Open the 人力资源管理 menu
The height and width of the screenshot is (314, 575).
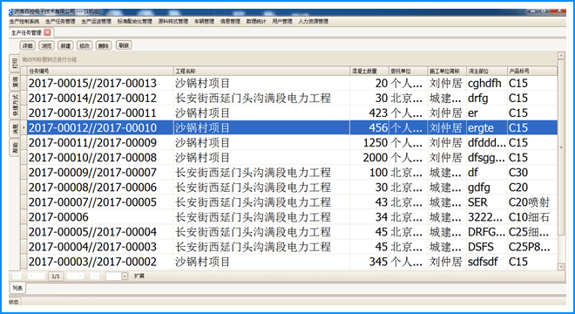coord(313,21)
